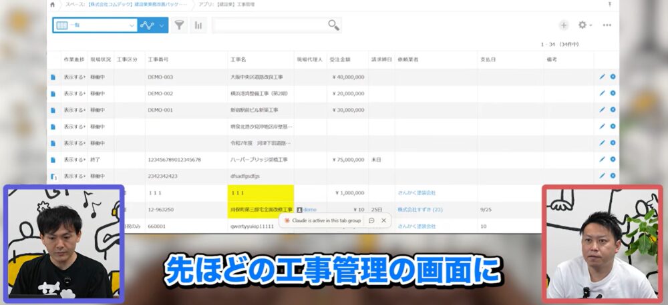
Task: Open record details for DEMO-001 row
Action: click(x=53, y=110)
